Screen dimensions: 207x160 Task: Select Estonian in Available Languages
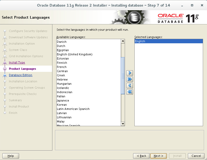(x=89, y=58)
